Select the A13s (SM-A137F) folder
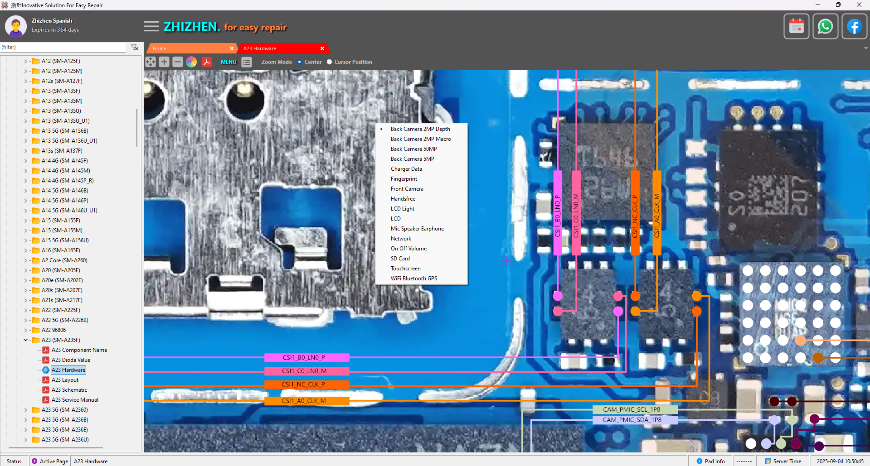870x466 pixels. tap(62, 151)
